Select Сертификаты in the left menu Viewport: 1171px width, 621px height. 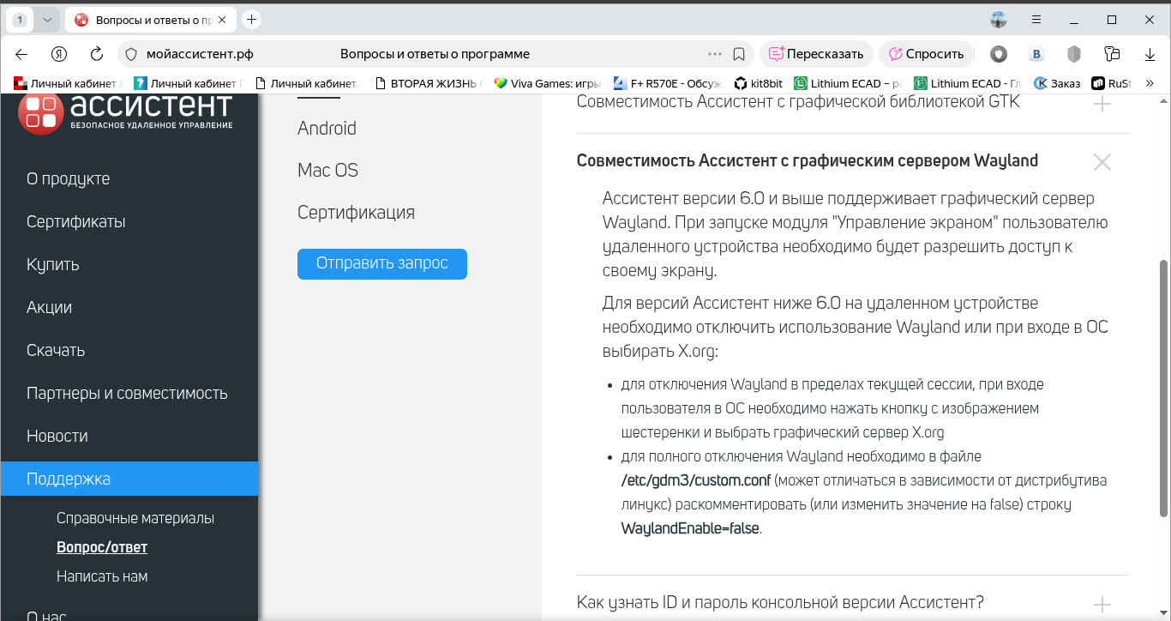(76, 221)
